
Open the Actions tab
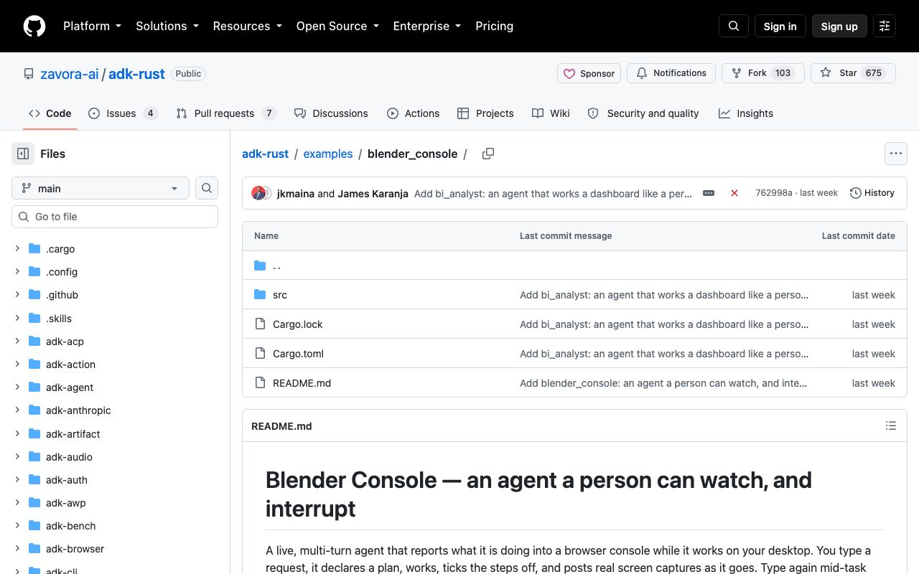click(413, 113)
